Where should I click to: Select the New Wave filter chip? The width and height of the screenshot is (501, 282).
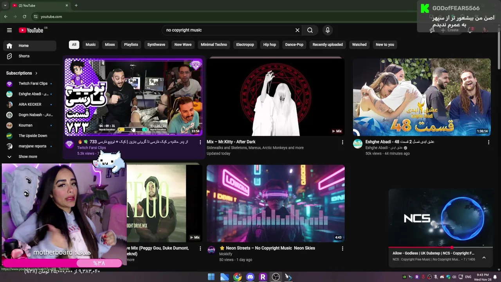pos(183,45)
